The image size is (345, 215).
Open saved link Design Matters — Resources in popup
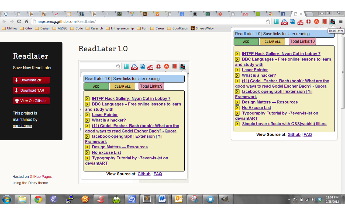270,102
